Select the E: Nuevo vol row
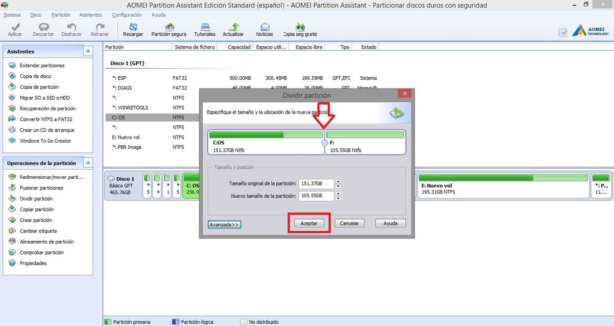Screen dimensions: 614x326 coord(153,137)
